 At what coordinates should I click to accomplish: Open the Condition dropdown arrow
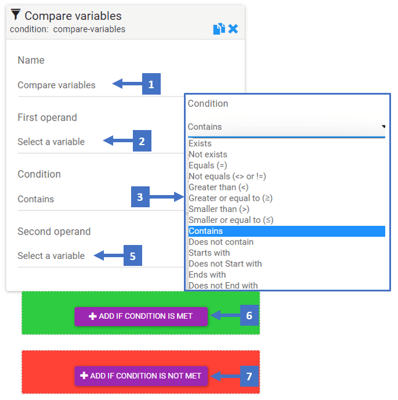pos(383,127)
